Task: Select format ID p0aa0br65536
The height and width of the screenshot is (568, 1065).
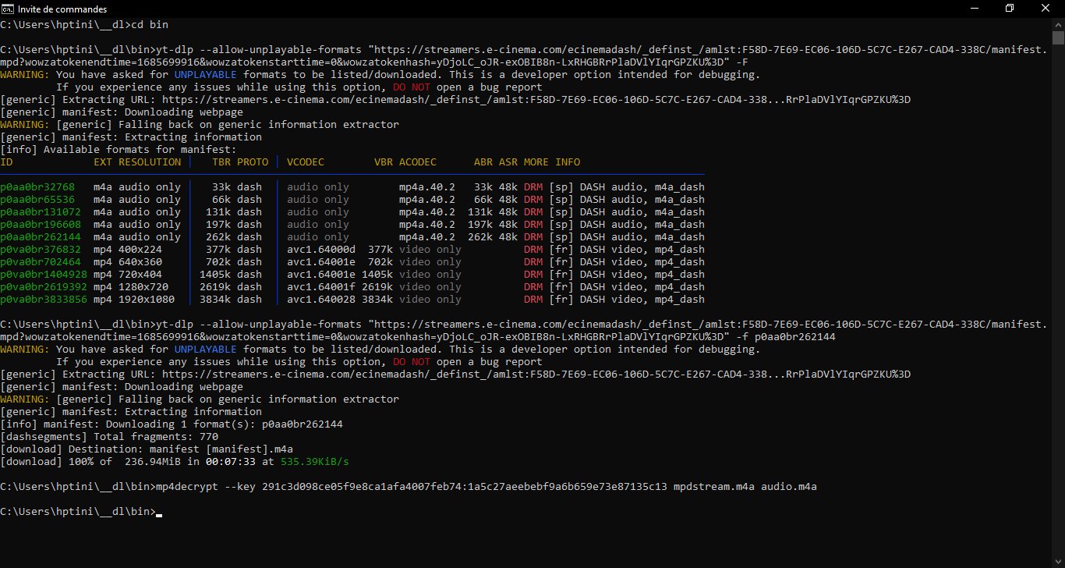Action: click(x=37, y=200)
